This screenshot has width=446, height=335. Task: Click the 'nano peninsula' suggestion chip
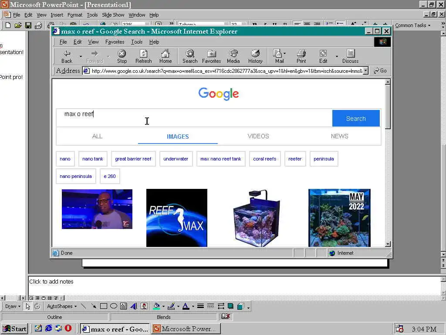pos(76,176)
